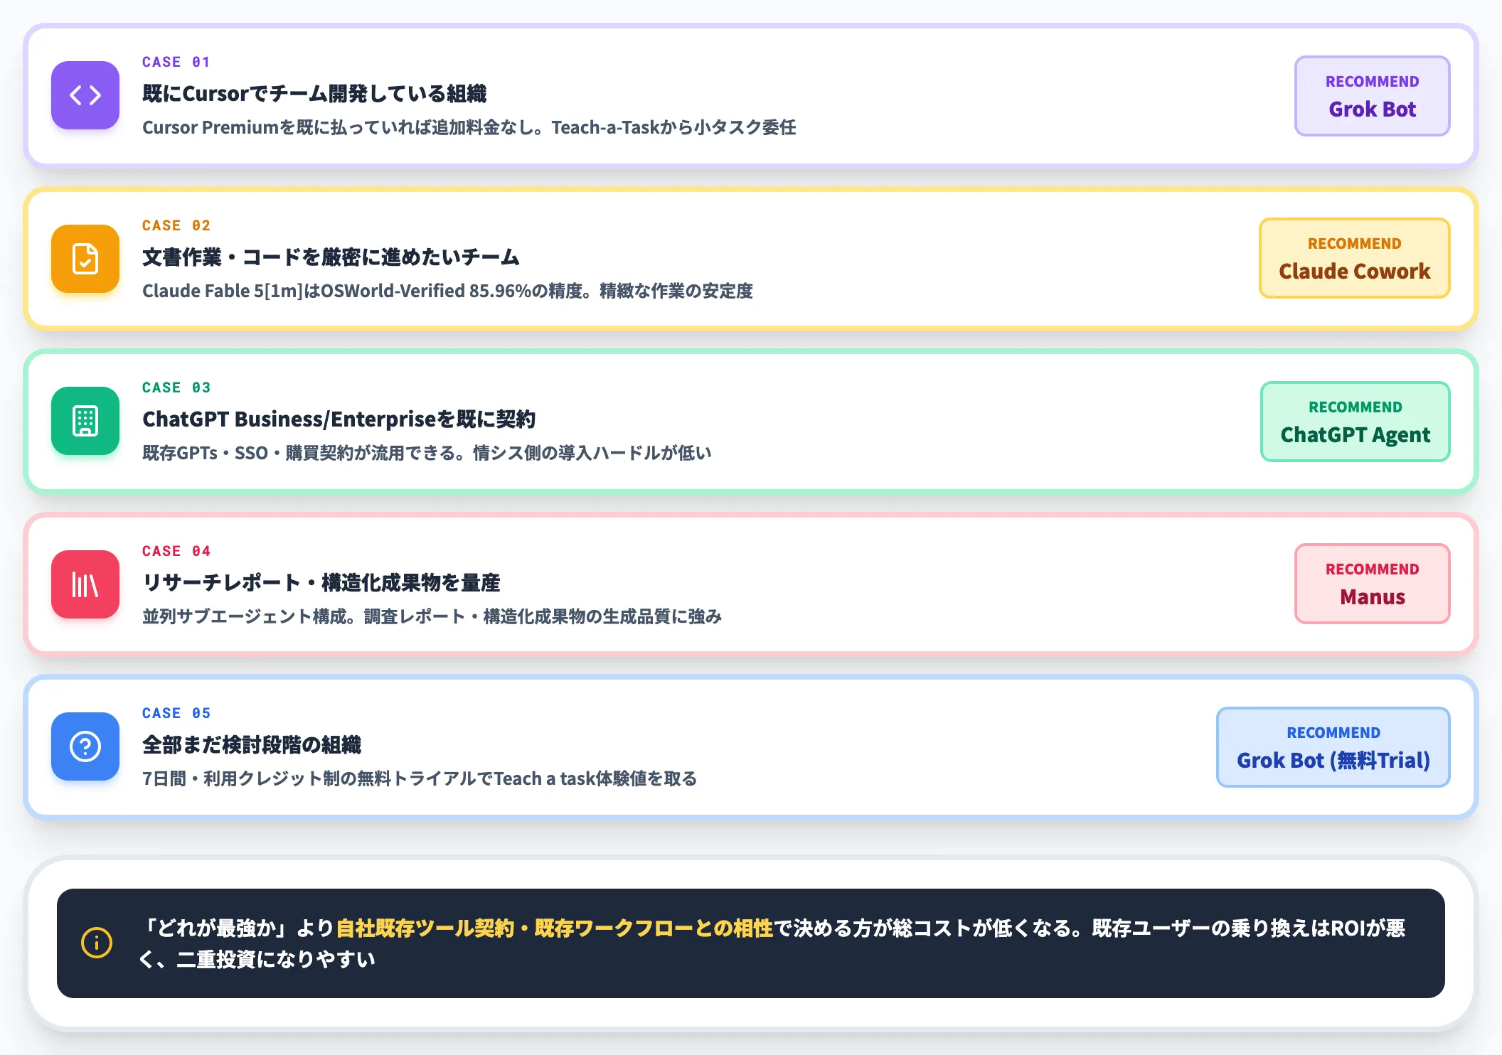
Task: Click the orange document check icon
Action: point(85,259)
